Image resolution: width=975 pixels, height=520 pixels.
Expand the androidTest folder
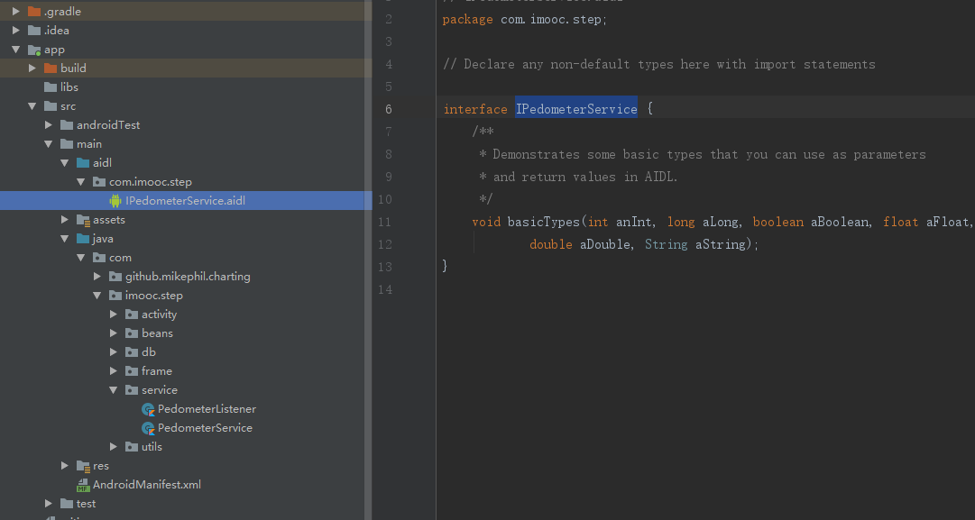coord(49,124)
